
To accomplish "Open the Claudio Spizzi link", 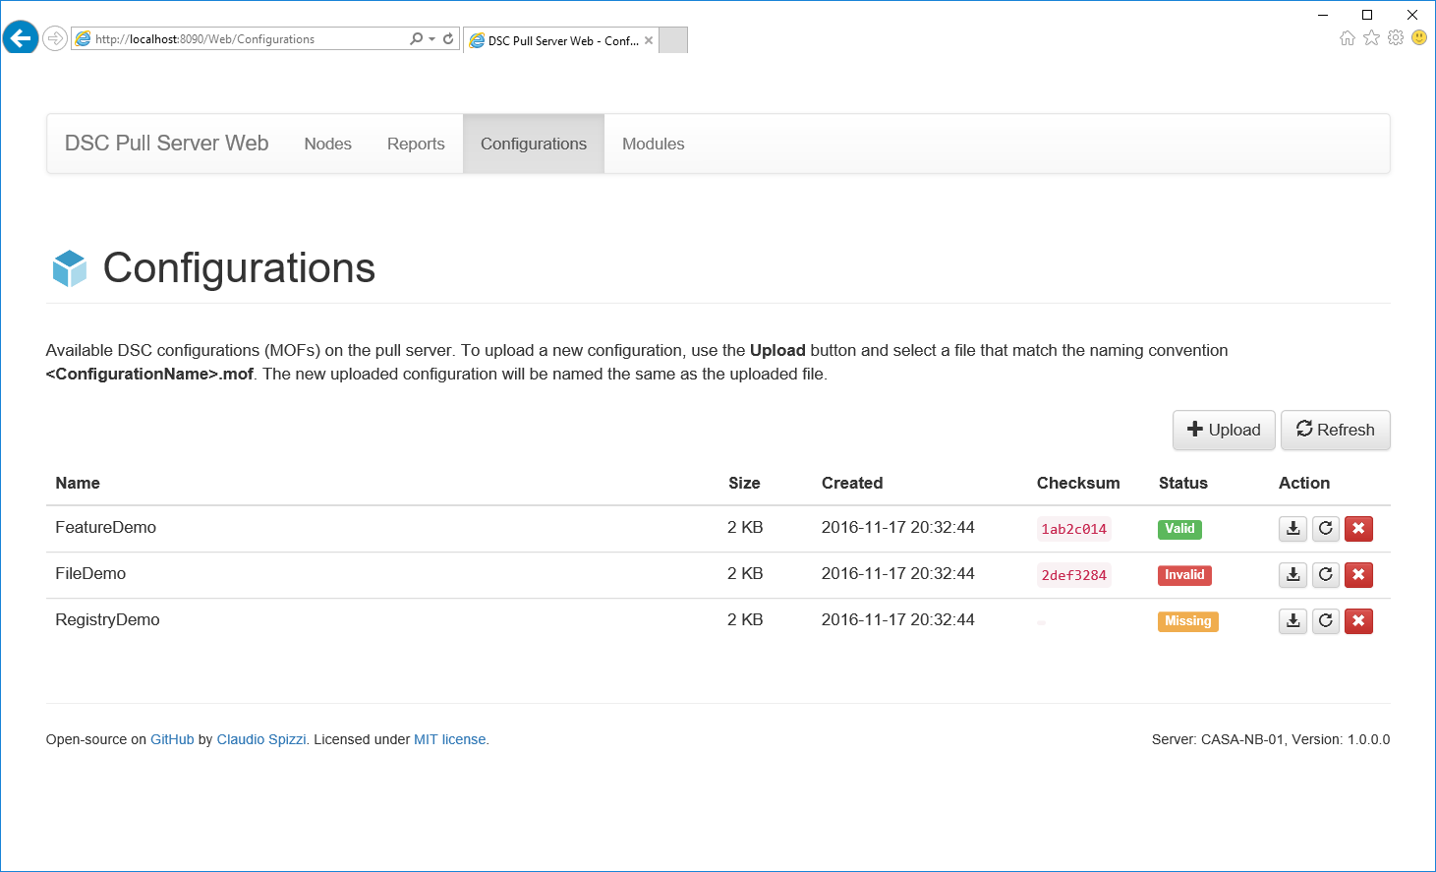I will pyautogui.click(x=261, y=739).
